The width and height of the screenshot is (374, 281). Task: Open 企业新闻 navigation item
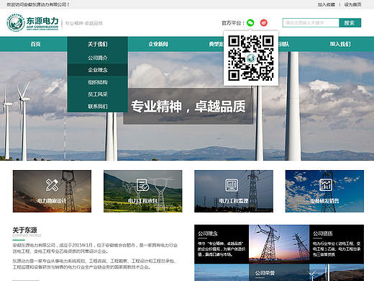[x=158, y=44]
